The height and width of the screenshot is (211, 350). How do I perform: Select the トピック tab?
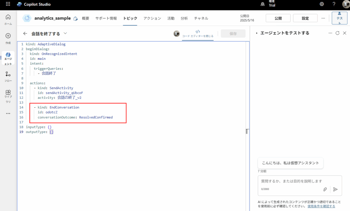click(130, 18)
